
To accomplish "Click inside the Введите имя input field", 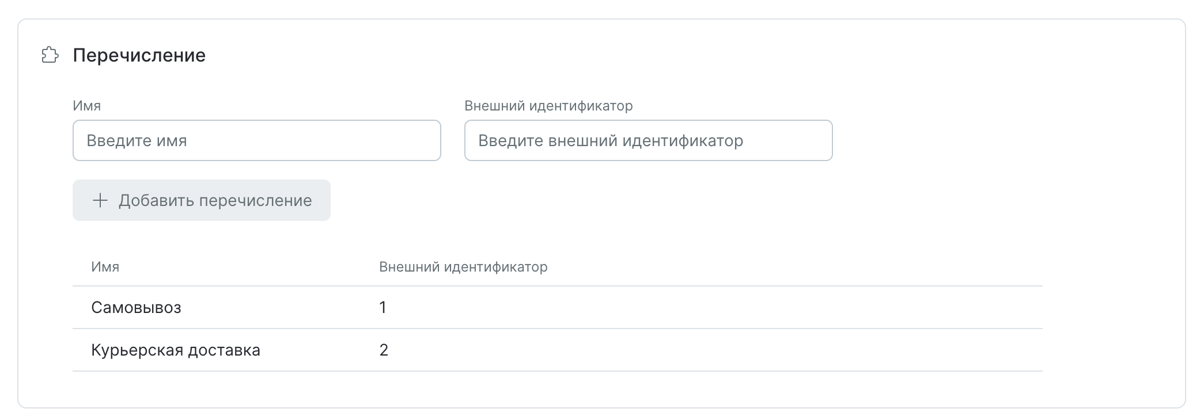I will coord(256,140).
